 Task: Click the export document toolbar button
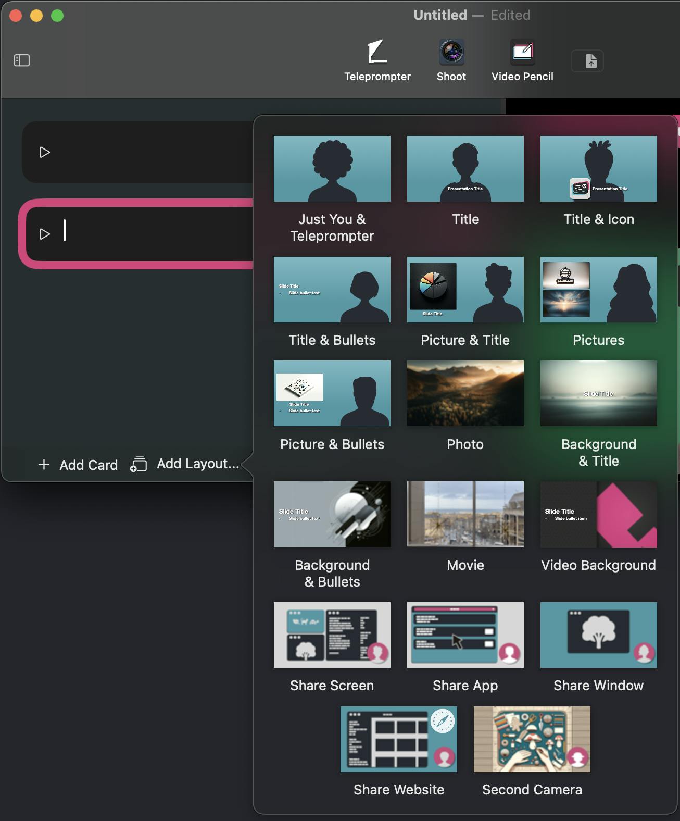click(x=587, y=61)
